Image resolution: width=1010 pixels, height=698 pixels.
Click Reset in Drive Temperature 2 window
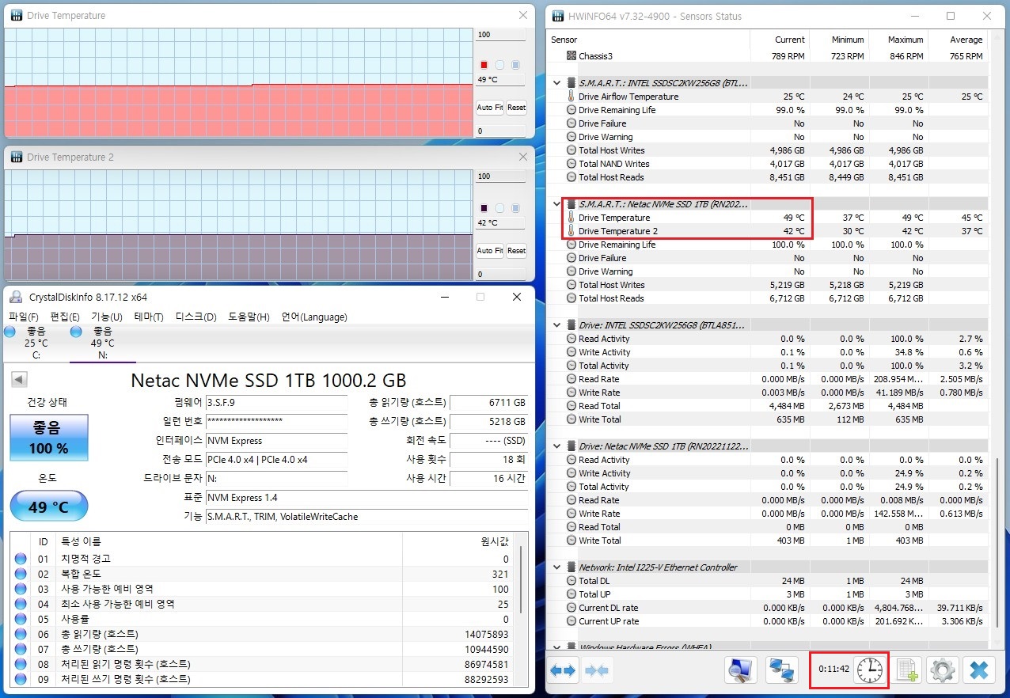pos(516,251)
